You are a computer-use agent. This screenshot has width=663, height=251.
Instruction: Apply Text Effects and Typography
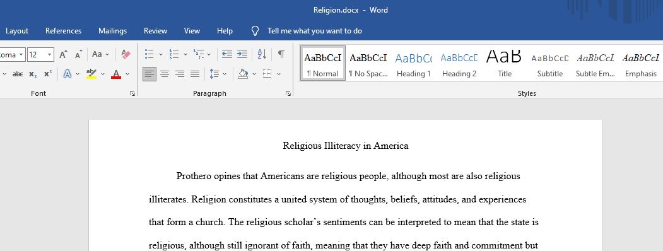(67, 74)
